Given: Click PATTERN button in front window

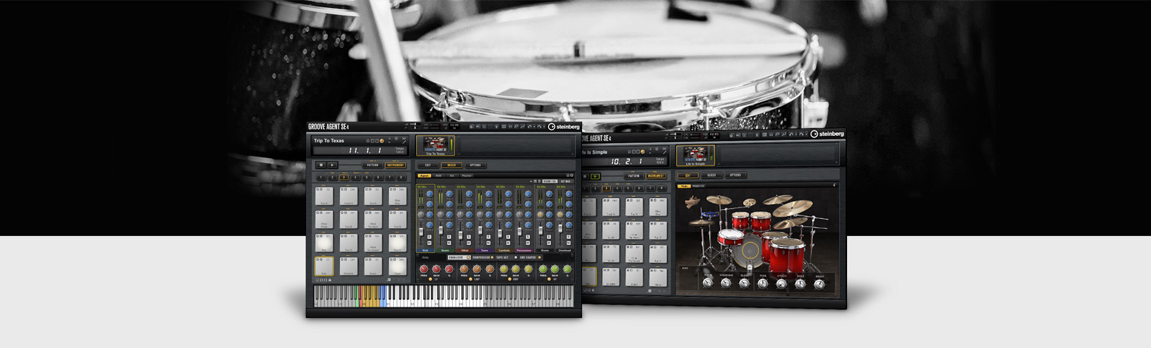Looking at the screenshot, I should pos(372,165).
